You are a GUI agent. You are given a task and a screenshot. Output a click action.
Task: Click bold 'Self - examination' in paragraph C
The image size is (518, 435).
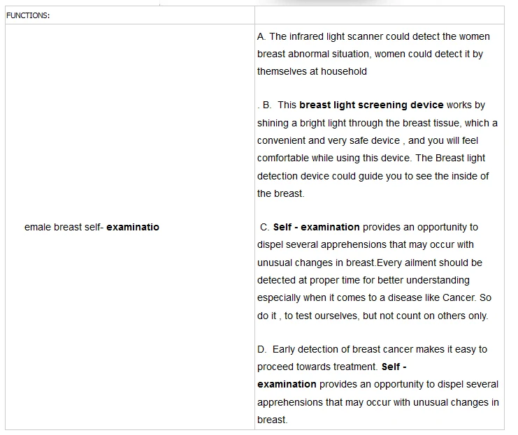click(x=316, y=227)
